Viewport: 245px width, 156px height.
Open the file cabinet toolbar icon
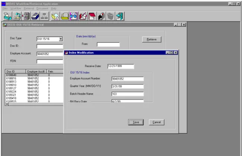26,16
